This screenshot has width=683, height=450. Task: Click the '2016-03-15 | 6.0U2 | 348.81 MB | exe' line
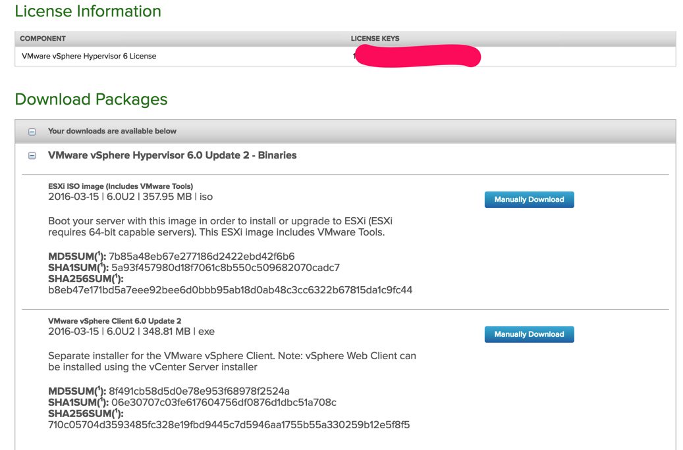coord(131,332)
